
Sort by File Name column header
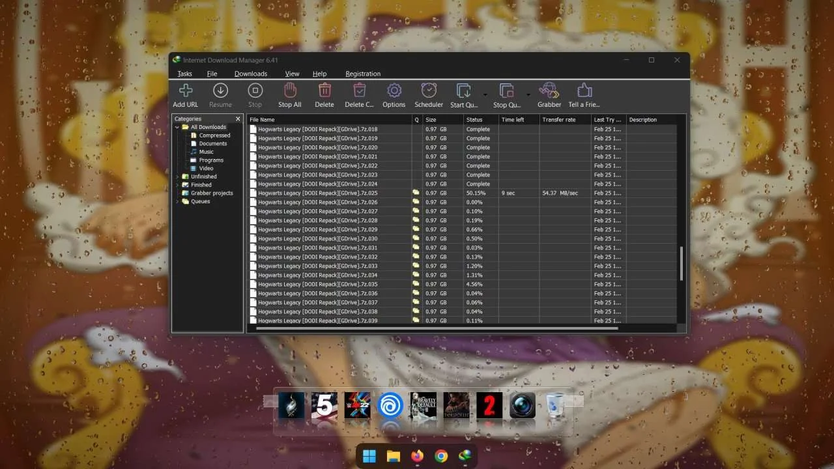pyautogui.click(x=330, y=120)
